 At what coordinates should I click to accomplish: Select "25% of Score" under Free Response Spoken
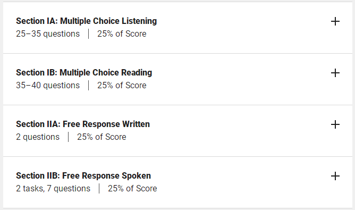[x=132, y=189]
